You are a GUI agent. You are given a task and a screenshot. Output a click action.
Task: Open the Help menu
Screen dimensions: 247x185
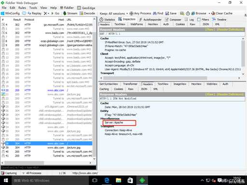point(54,8)
